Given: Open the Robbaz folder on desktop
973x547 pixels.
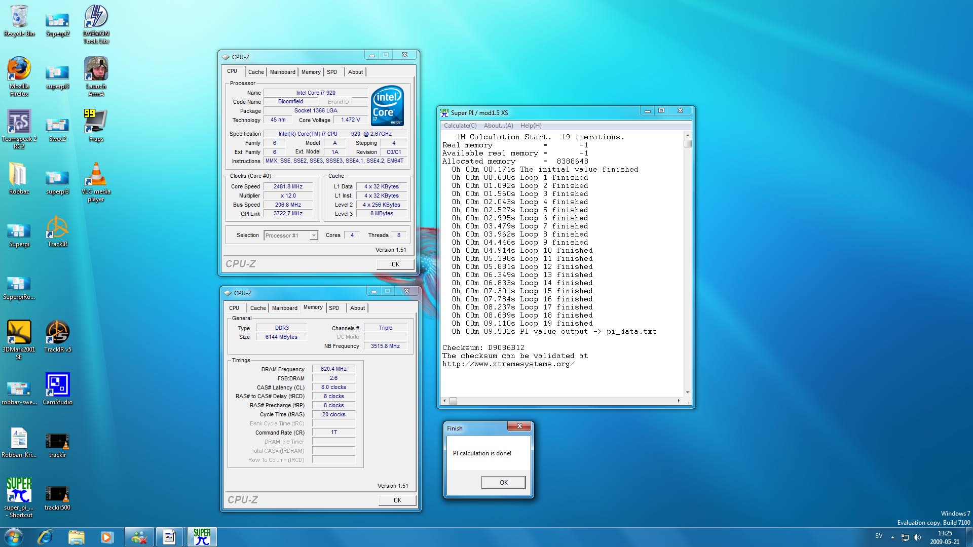Looking at the screenshot, I should point(19,178).
